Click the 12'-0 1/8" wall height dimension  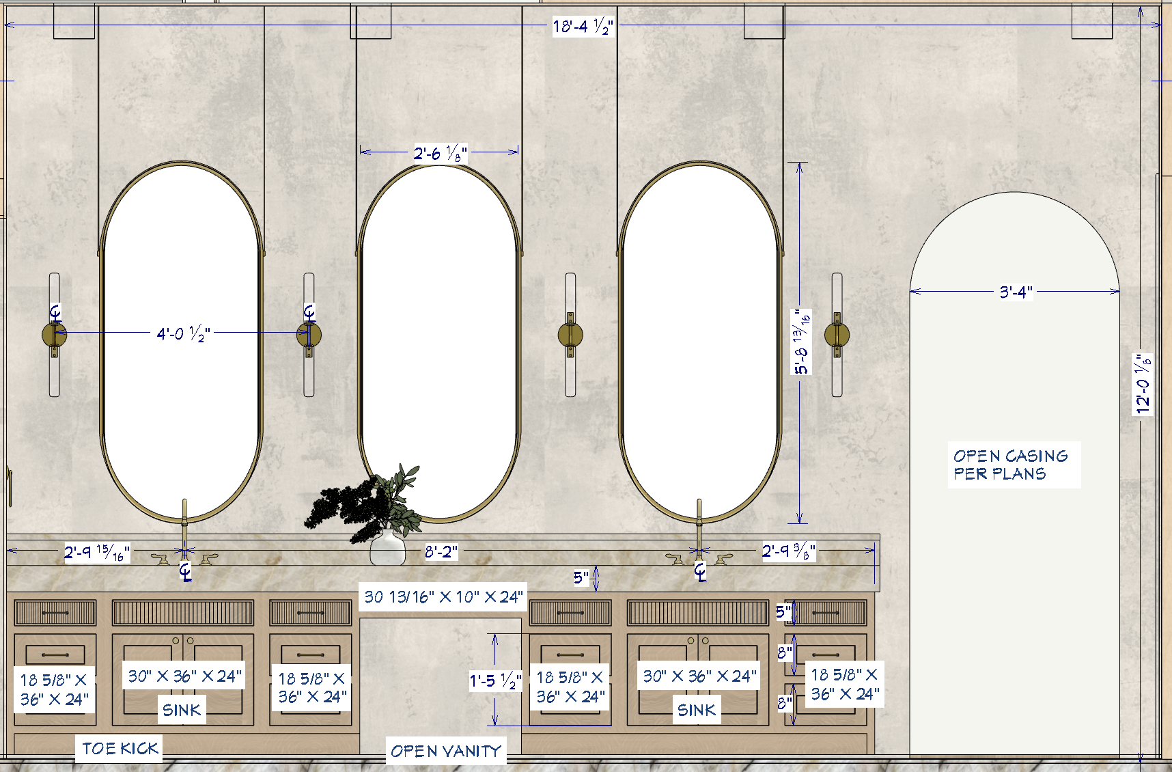[1143, 383]
